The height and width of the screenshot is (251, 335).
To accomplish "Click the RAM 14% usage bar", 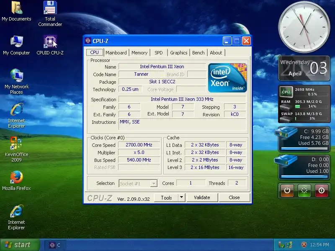I will coord(311,106).
